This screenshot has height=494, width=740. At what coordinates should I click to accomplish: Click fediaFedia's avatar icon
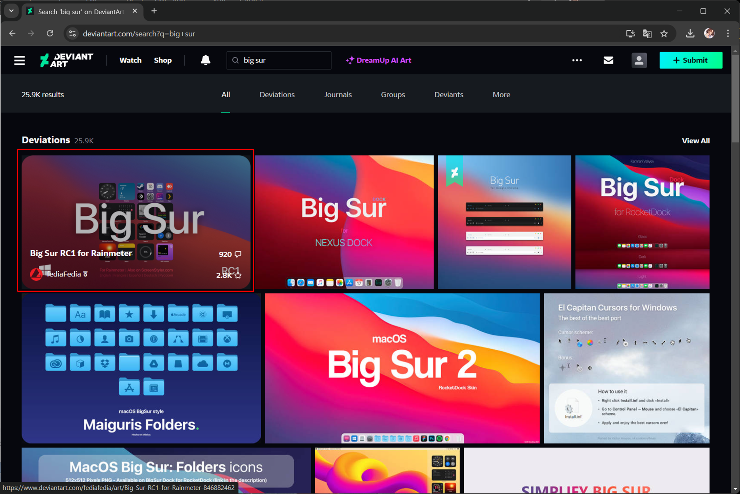point(36,274)
